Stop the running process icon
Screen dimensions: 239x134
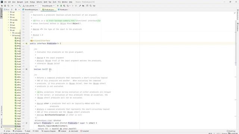(x=76, y=6)
